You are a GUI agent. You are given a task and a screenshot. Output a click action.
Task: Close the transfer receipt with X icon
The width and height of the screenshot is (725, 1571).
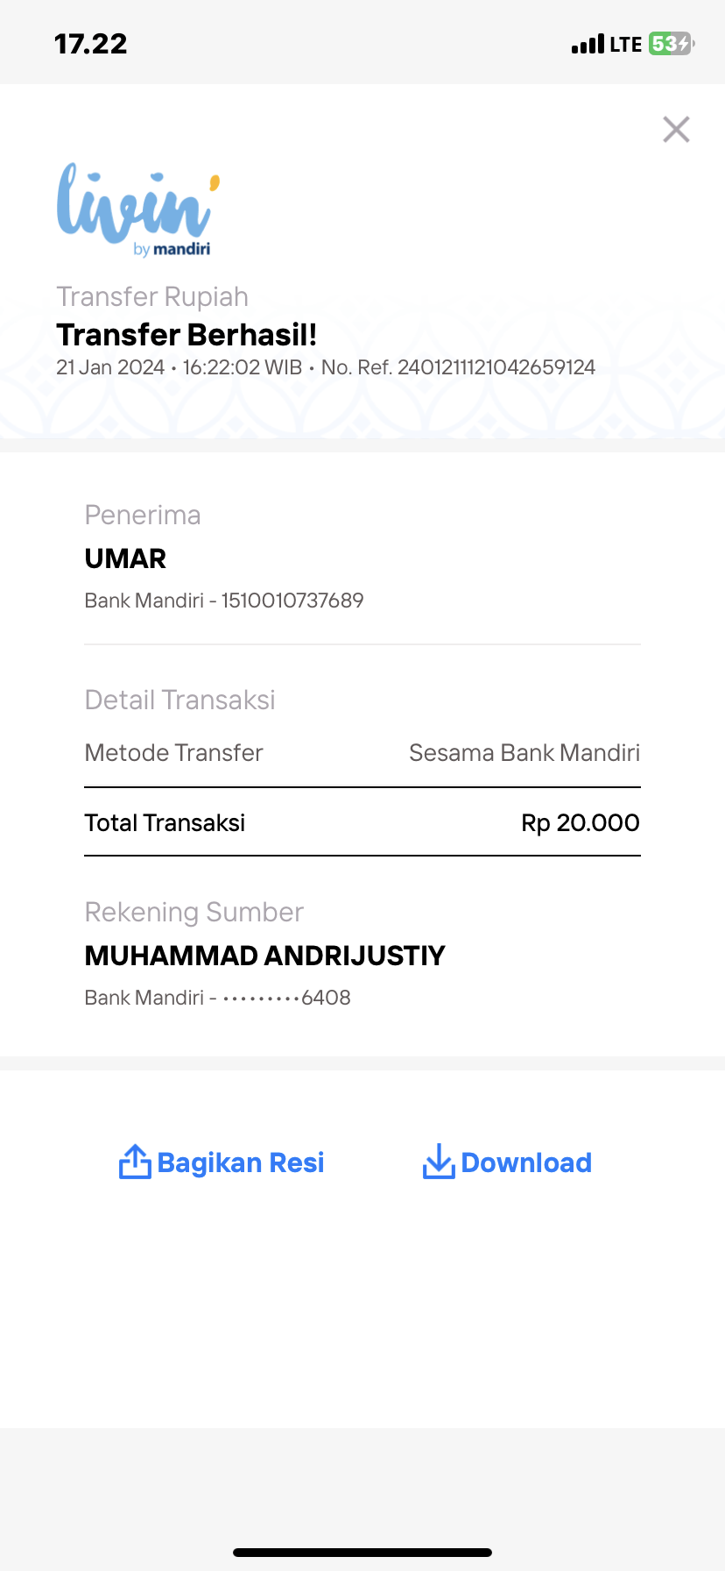tap(676, 130)
